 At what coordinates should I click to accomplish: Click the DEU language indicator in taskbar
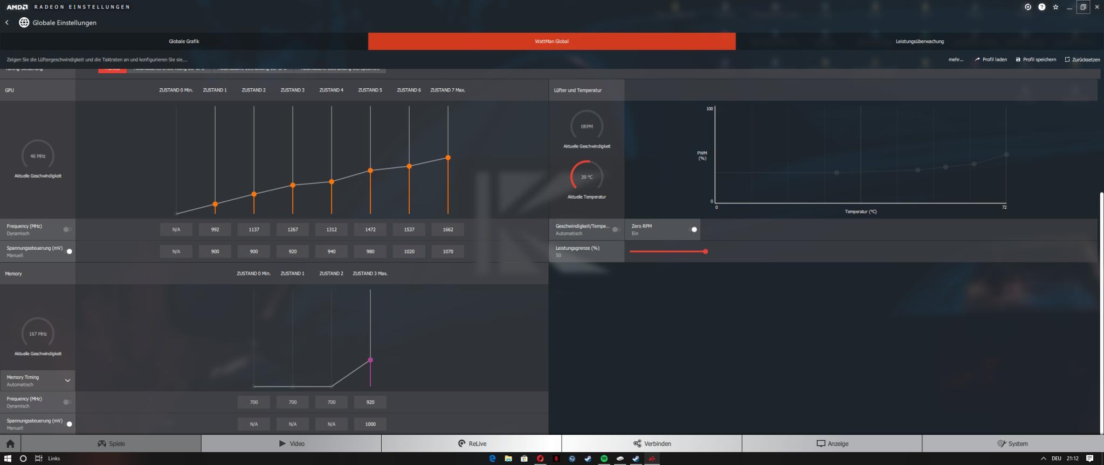point(1056,459)
